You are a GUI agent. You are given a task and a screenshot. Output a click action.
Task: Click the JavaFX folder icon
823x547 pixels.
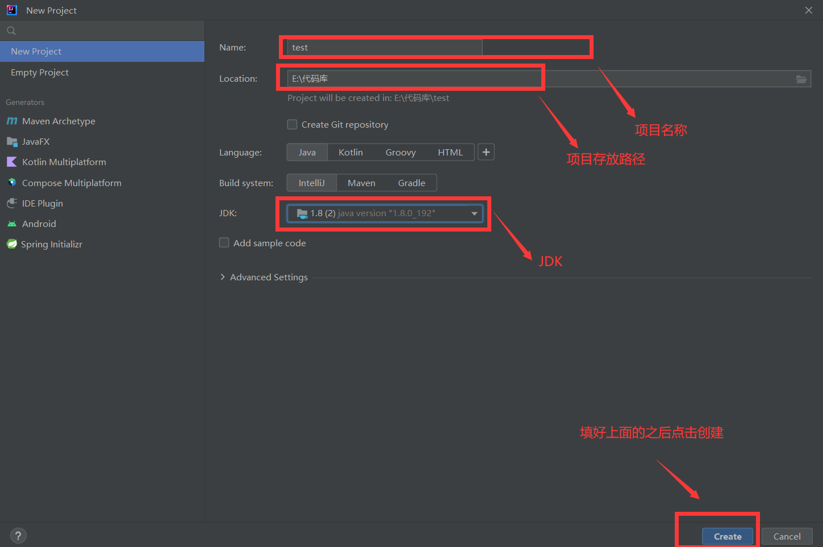coord(12,141)
